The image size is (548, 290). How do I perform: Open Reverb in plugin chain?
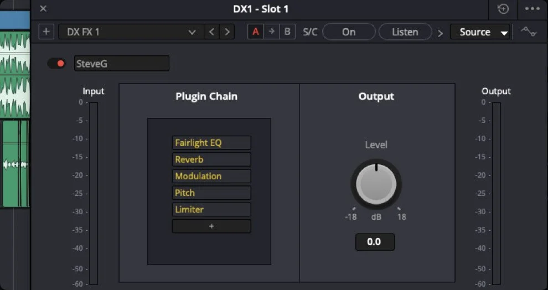[x=211, y=159]
